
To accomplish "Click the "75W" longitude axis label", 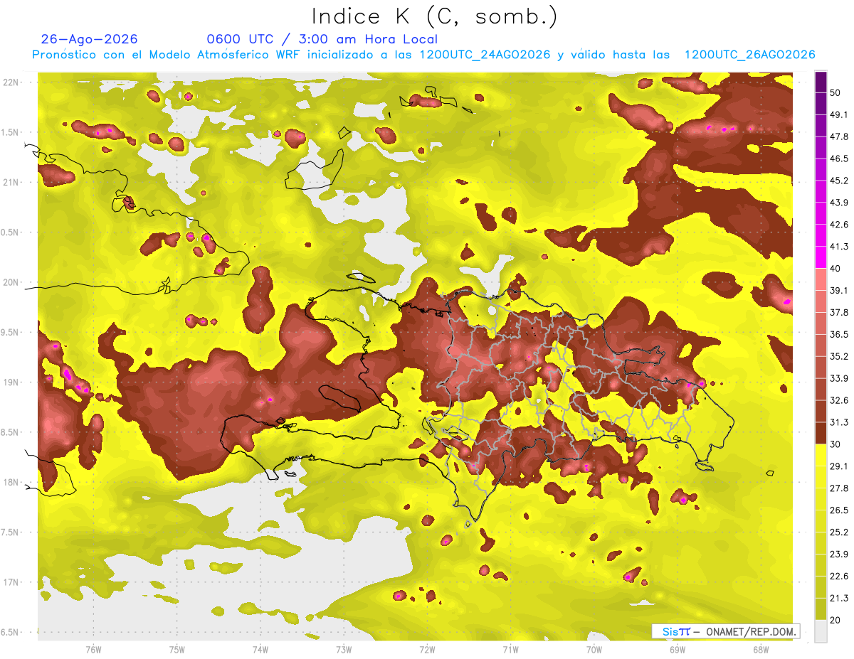I will [x=177, y=650].
